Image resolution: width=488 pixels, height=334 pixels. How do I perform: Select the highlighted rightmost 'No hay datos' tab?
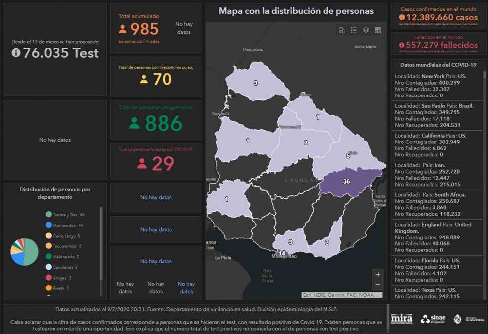click(186, 287)
